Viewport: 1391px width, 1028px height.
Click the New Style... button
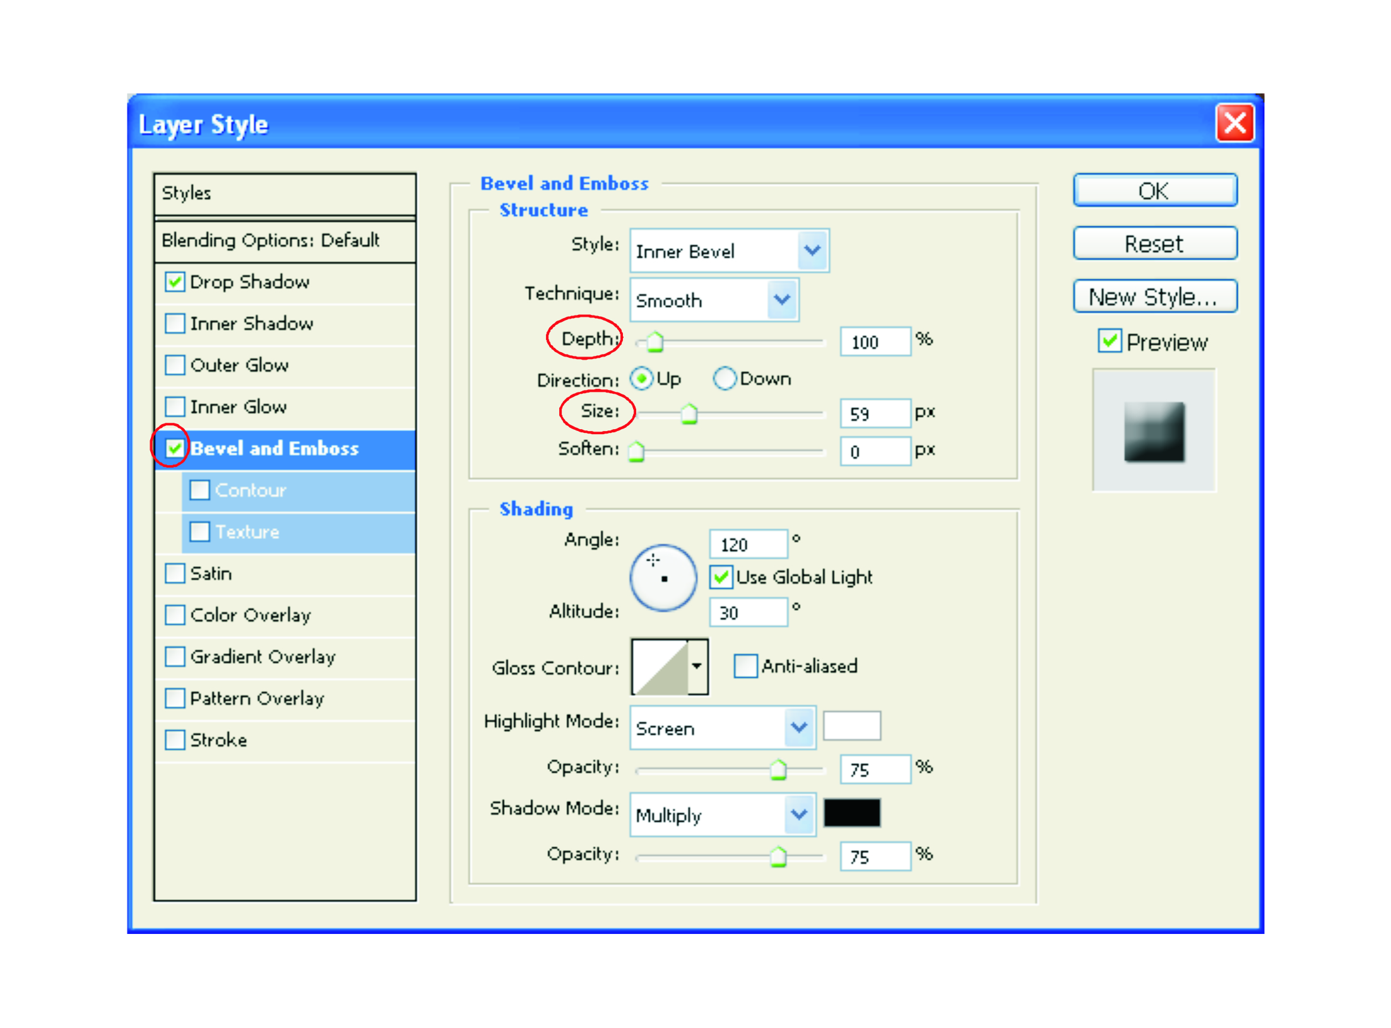1154,297
